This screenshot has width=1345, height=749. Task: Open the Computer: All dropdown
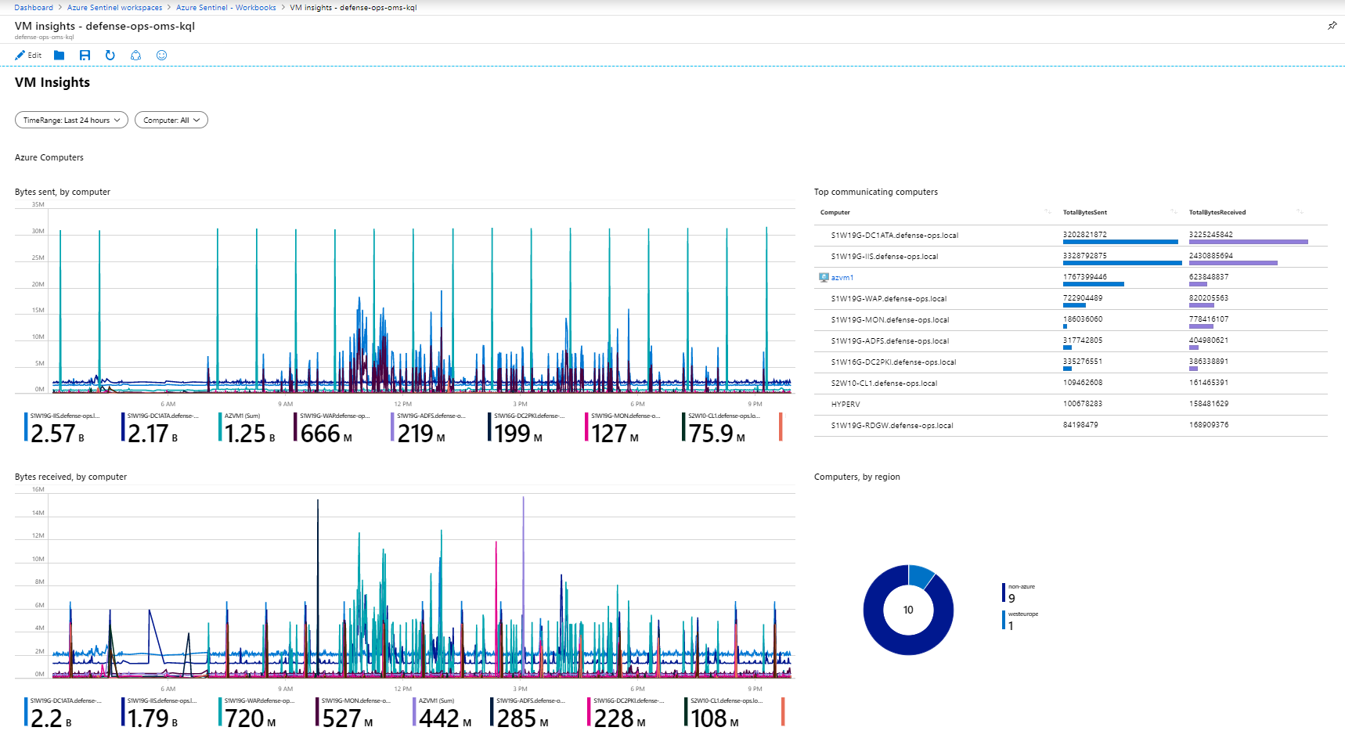[x=171, y=121]
